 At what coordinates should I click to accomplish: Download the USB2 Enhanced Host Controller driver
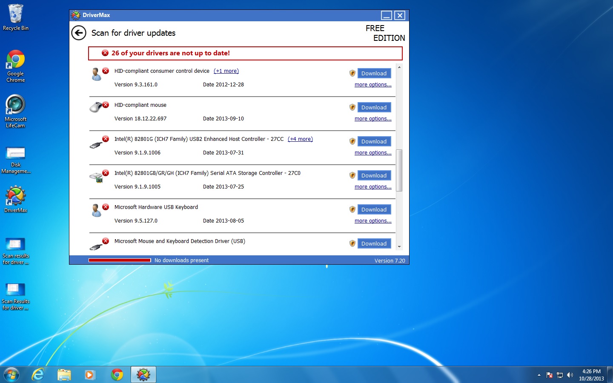[374, 141]
